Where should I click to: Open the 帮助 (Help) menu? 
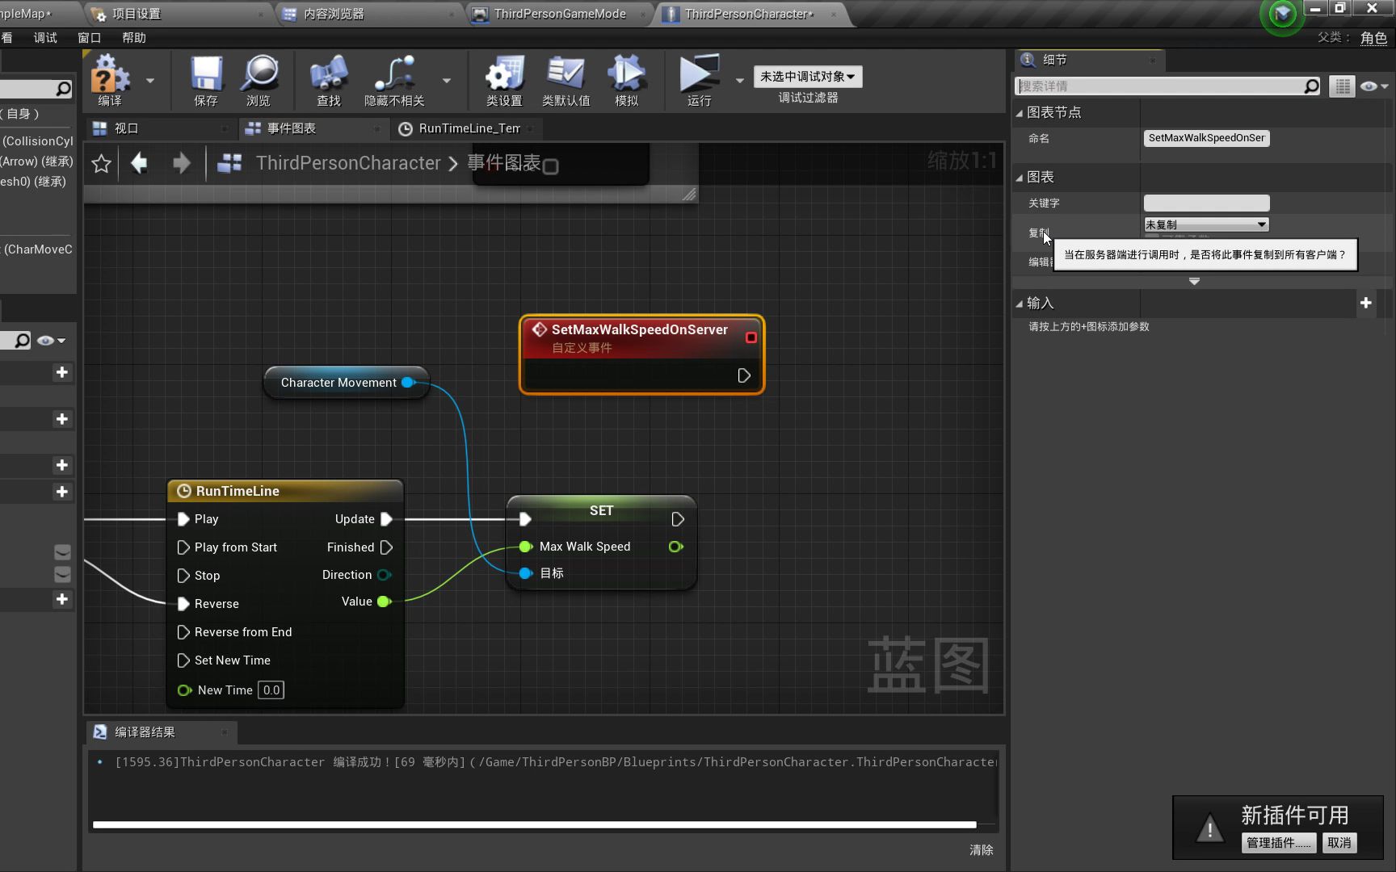(134, 38)
